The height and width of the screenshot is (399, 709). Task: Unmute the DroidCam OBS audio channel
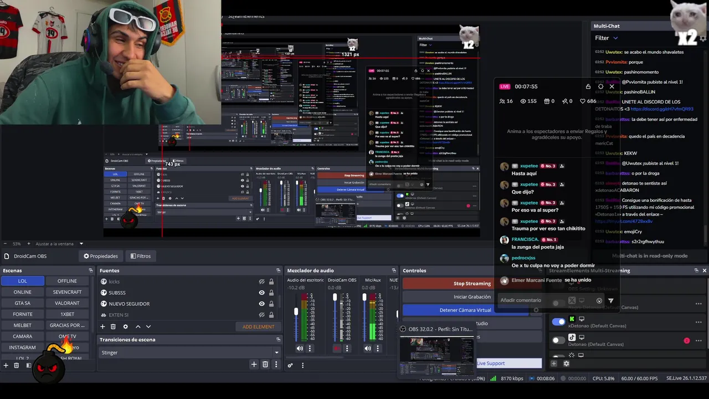coord(336,349)
